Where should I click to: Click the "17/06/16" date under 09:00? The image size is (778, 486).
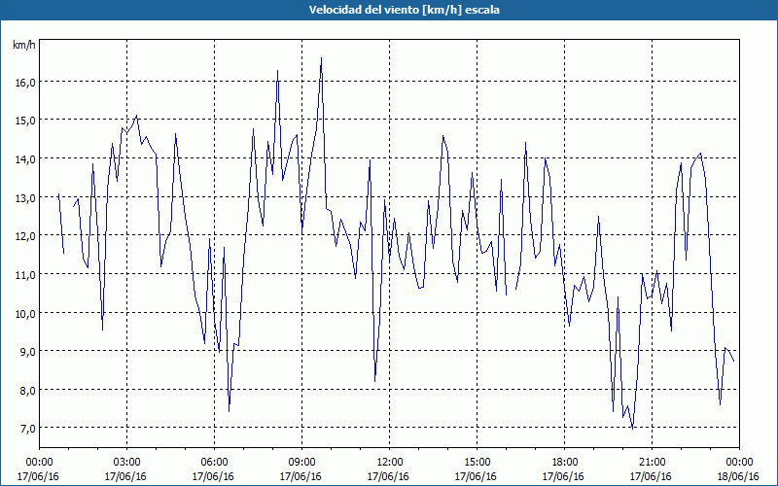pos(301,476)
